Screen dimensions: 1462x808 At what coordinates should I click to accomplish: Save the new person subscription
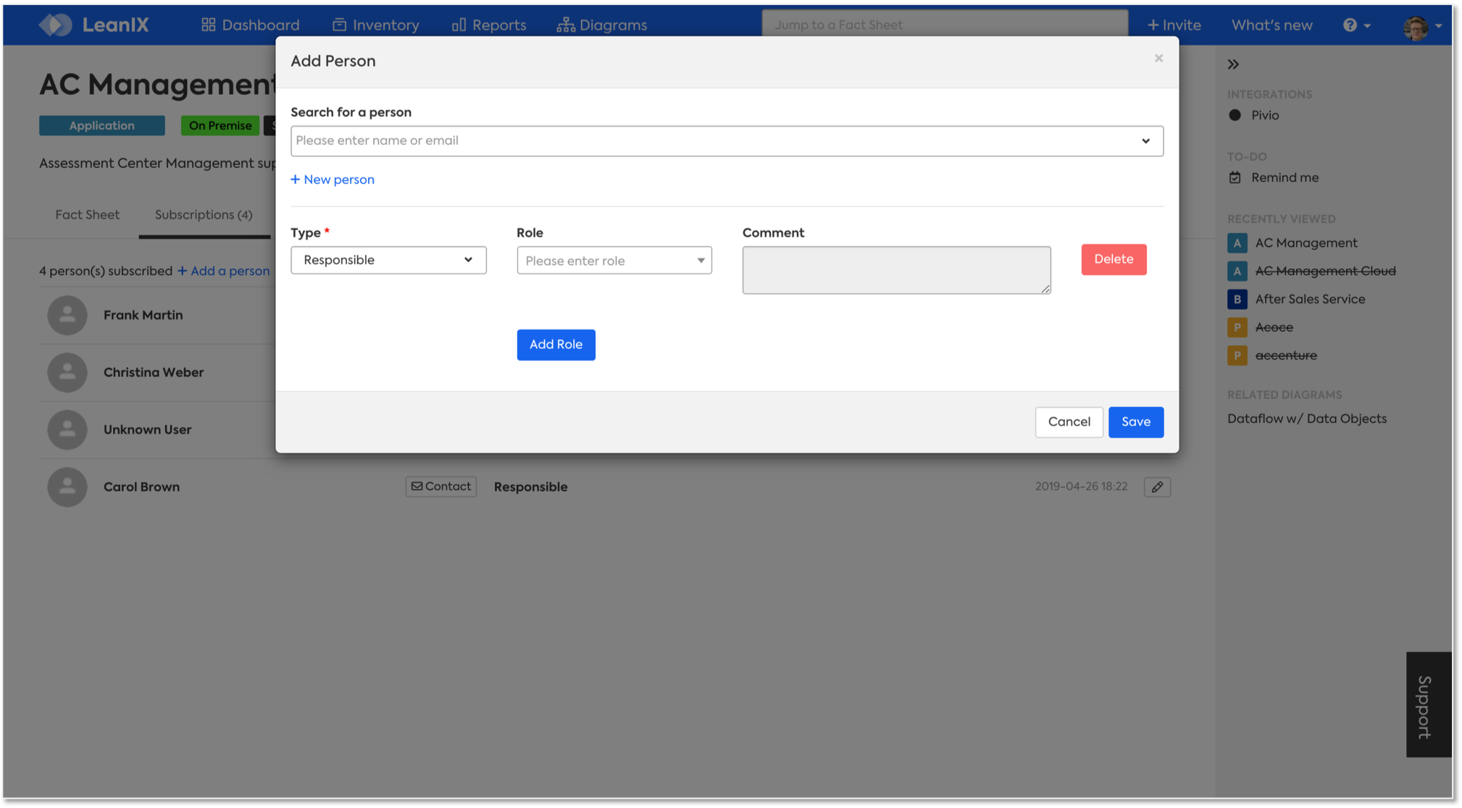(1135, 422)
